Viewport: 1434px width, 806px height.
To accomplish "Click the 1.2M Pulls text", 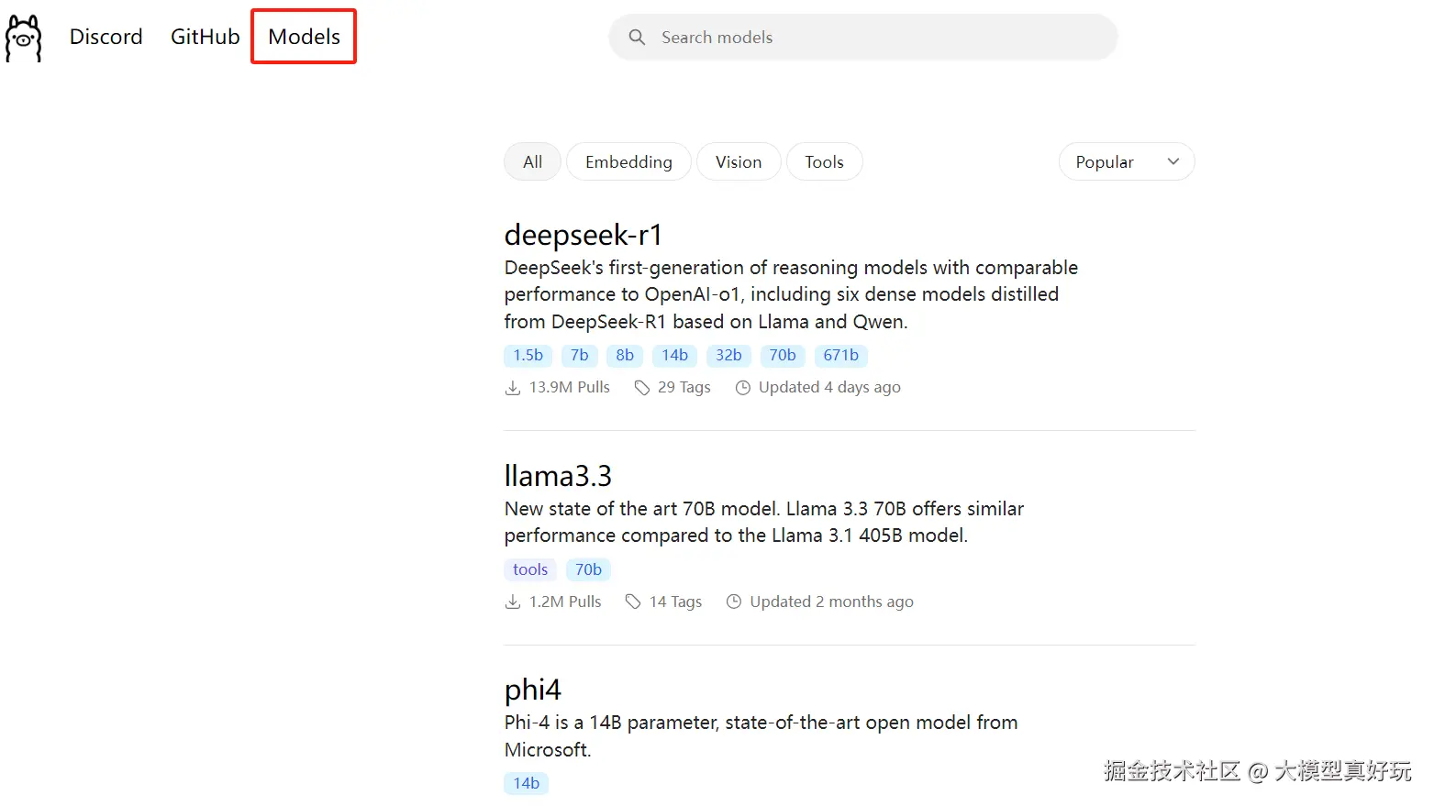I will coord(565,602).
